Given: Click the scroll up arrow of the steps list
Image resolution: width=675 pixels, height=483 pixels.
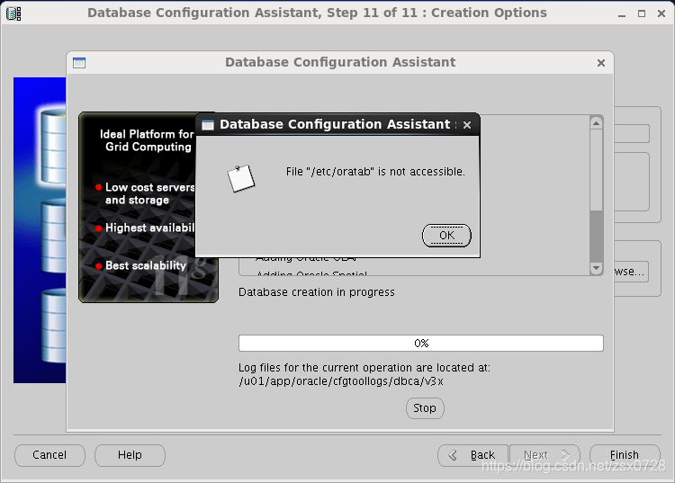Looking at the screenshot, I should (x=596, y=123).
